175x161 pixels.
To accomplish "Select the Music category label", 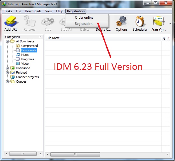I will (x=25, y=55).
